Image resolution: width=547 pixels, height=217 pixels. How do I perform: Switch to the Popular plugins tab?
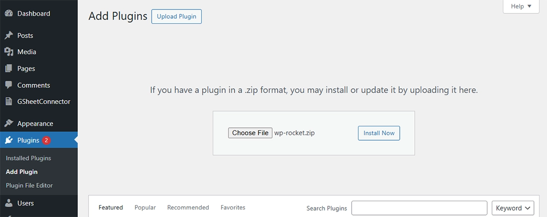point(145,208)
